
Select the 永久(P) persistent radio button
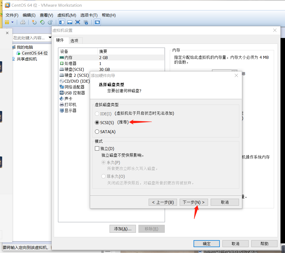[103, 162]
